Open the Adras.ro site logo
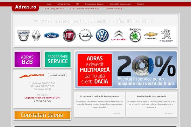191x127 pixels. [25, 7]
